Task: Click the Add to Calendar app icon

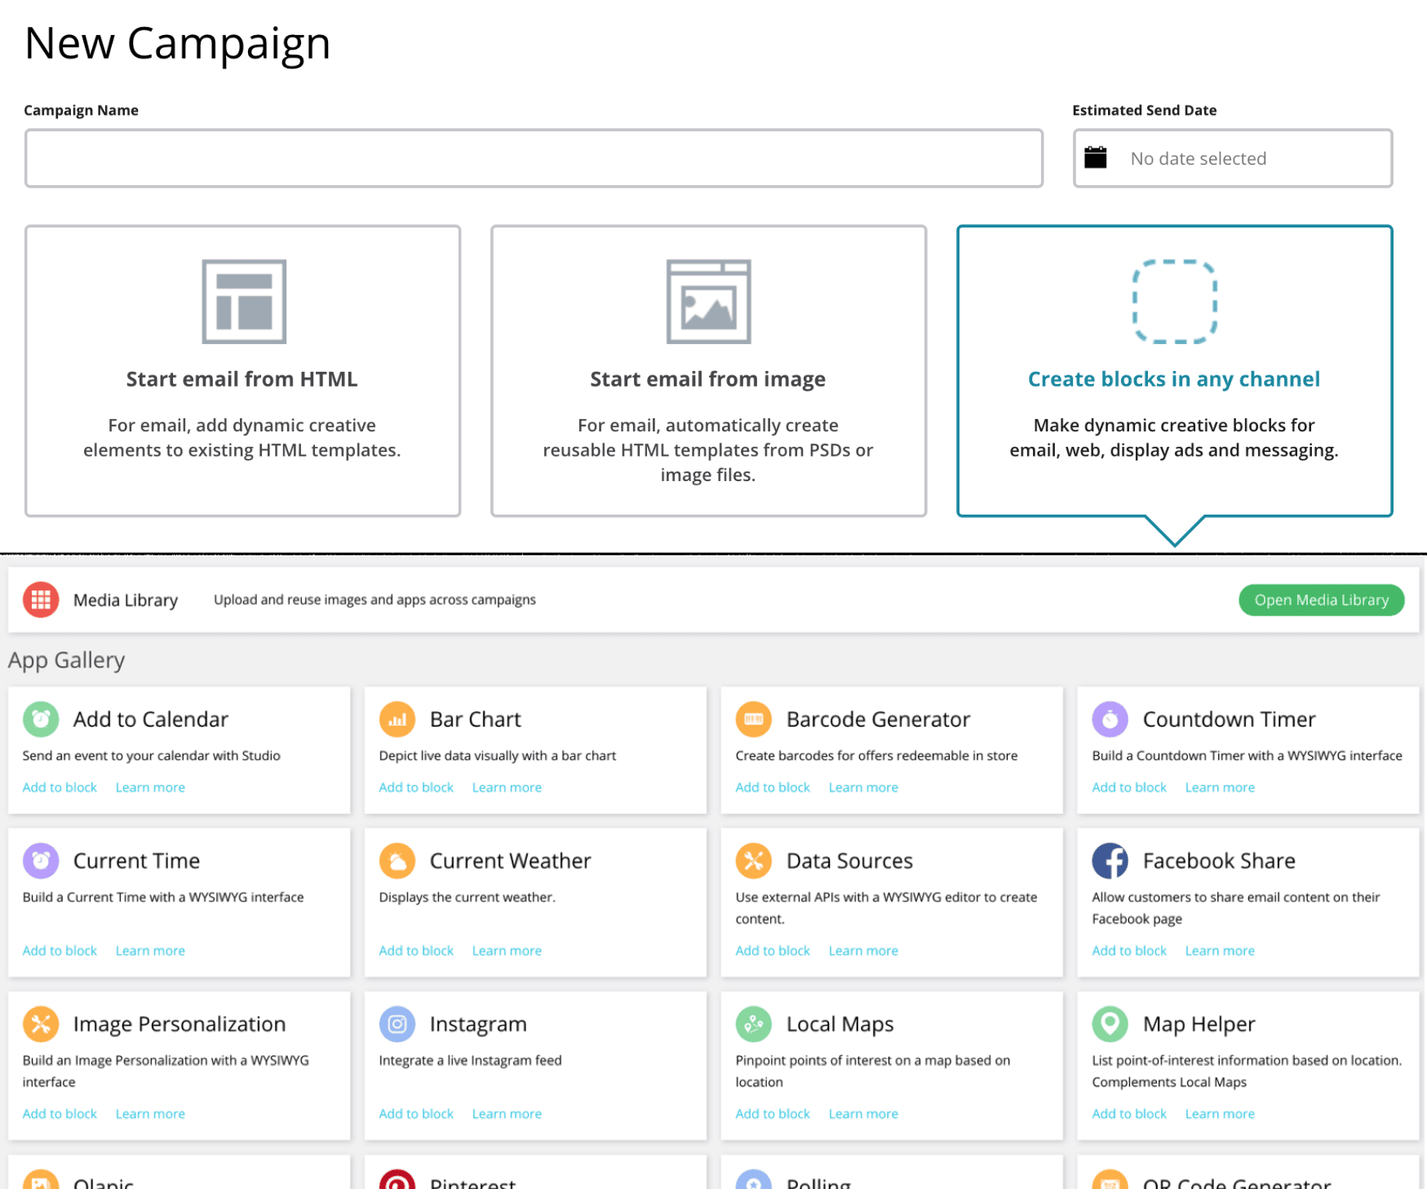Action: point(41,719)
